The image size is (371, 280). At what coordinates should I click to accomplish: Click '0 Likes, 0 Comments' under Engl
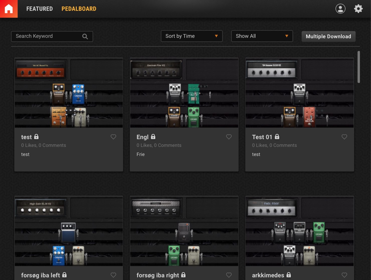(159, 145)
